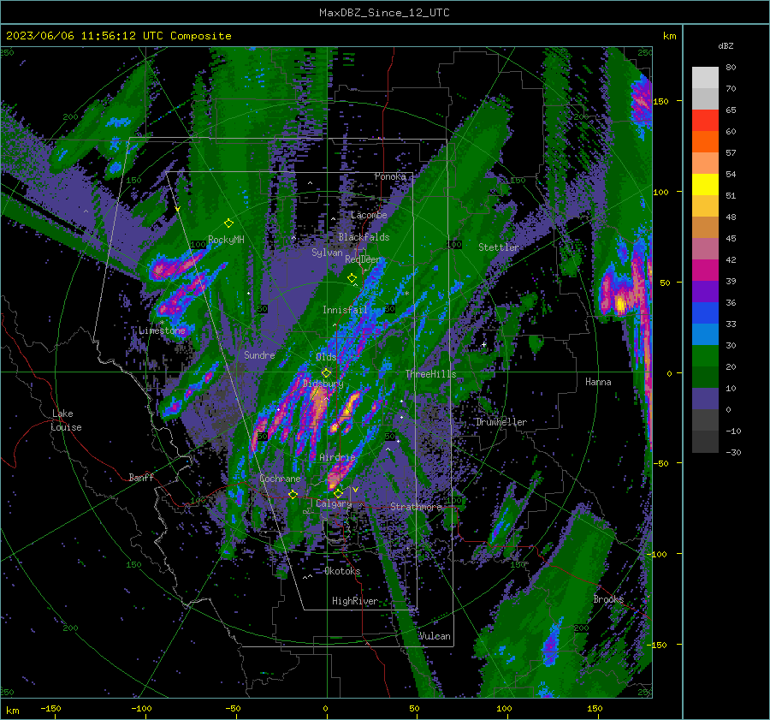The image size is (770, 720).
Task: Select the Lake Louise label
Action: coord(66,420)
